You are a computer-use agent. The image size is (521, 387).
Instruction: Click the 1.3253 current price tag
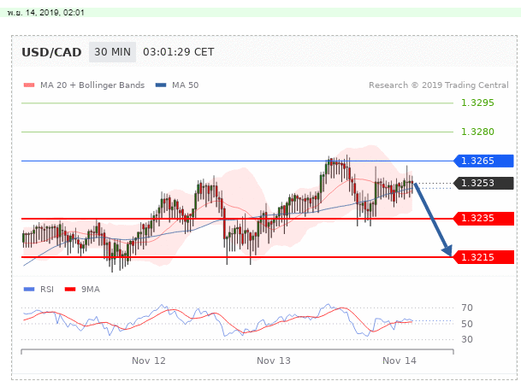coord(483,183)
